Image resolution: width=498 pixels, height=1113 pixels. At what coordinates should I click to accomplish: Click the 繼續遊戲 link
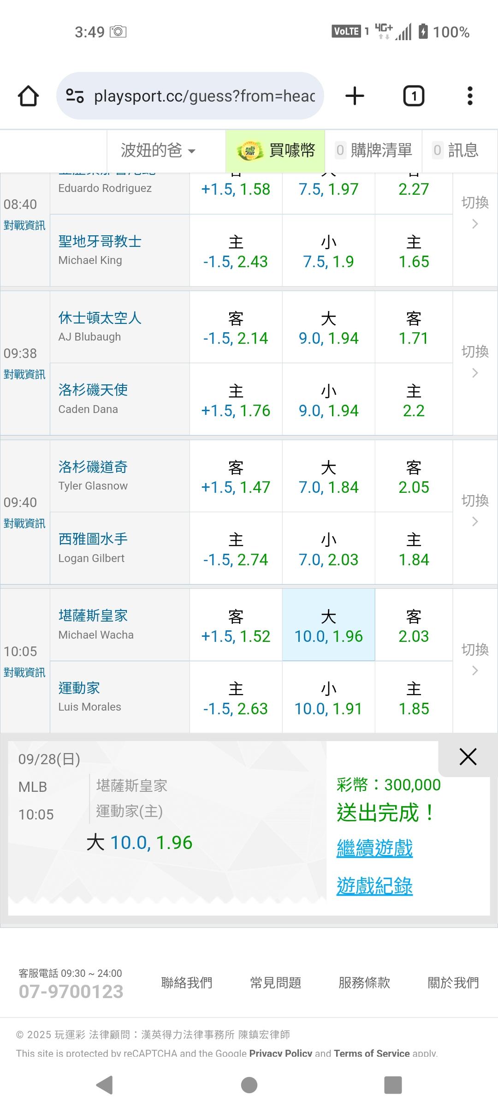[x=374, y=848]
